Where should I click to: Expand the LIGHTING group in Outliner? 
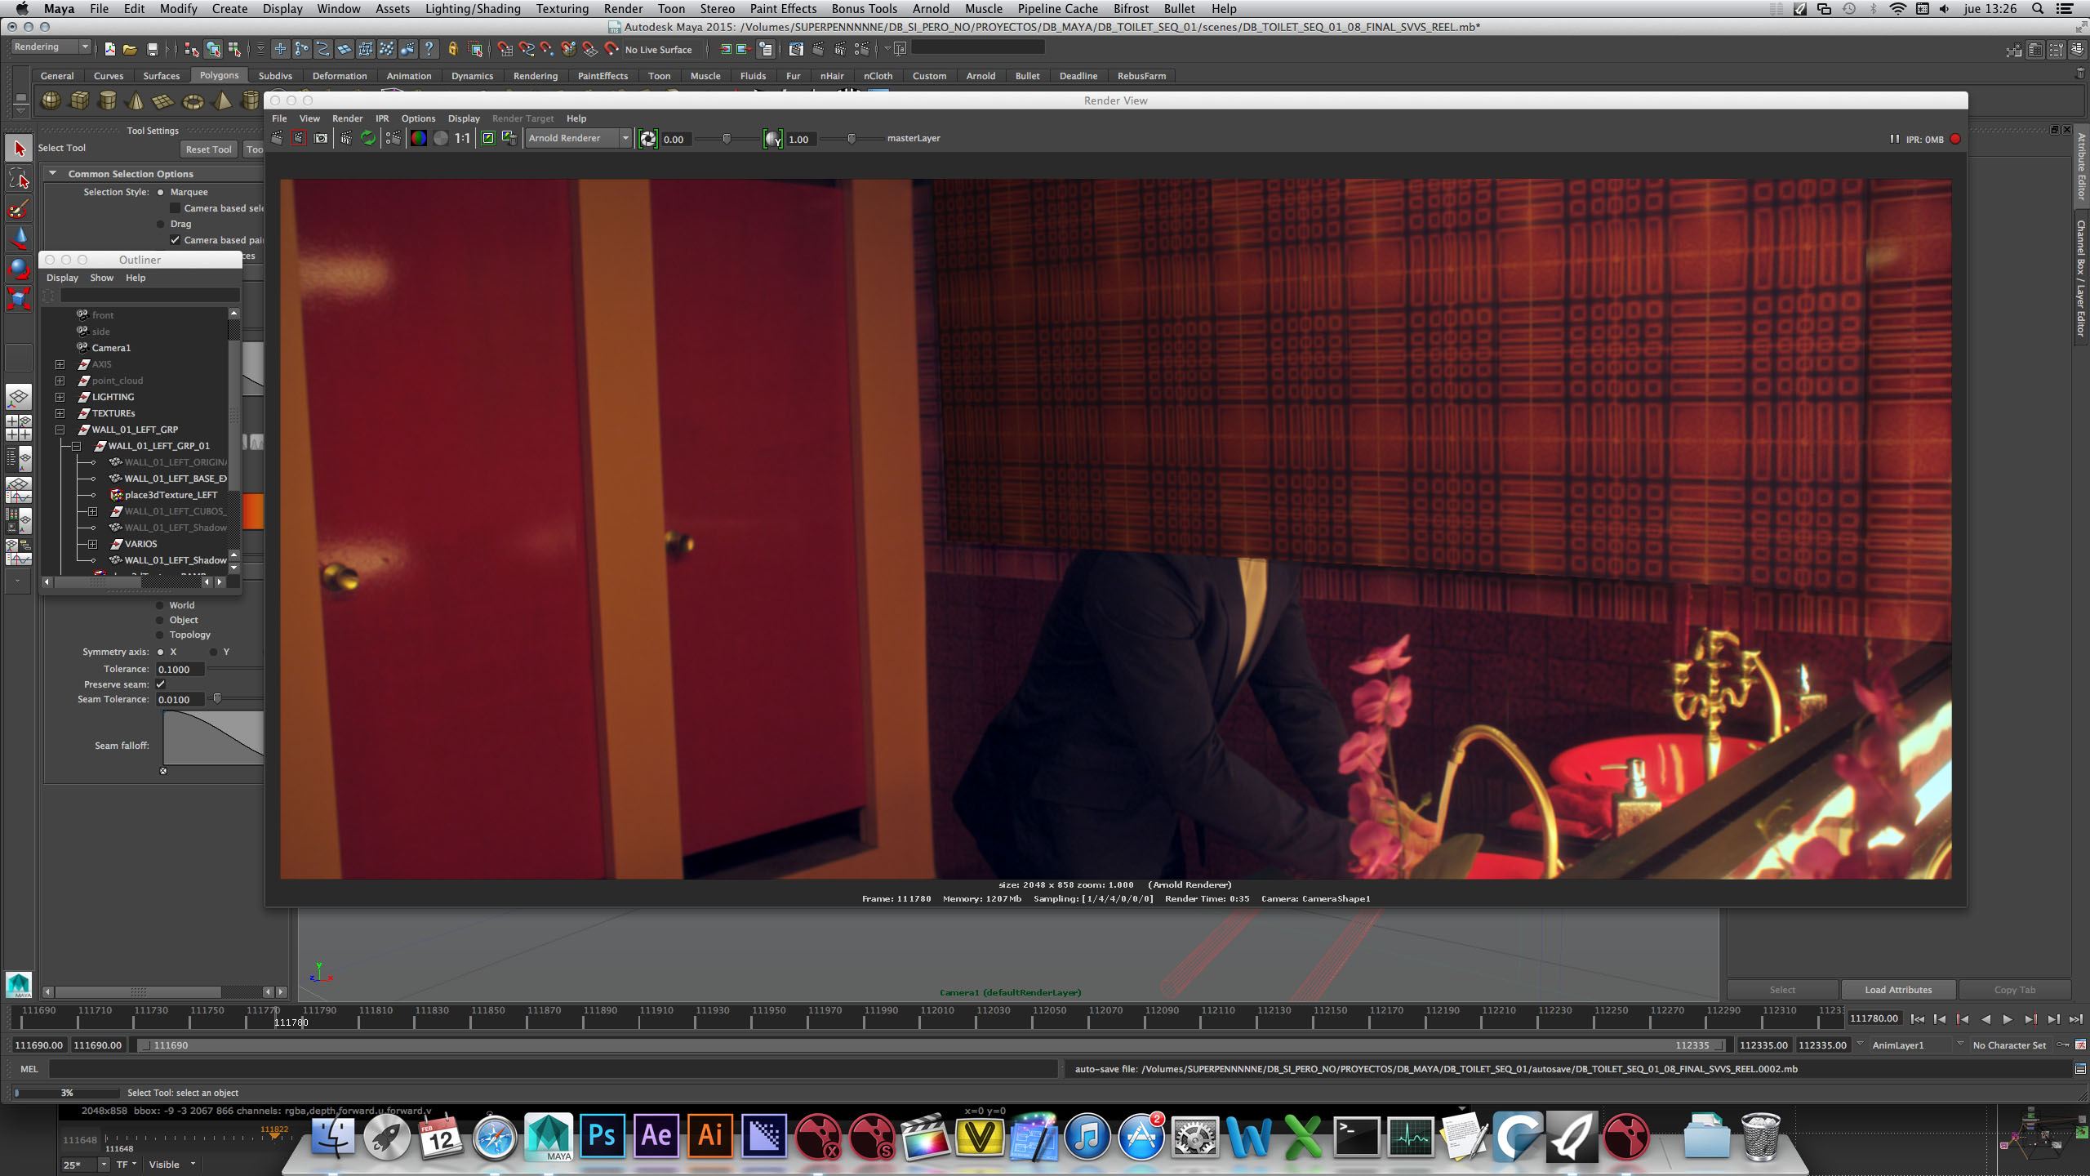[60, 397]
